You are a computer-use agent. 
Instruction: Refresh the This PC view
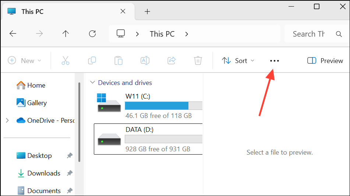pos(92,34)
